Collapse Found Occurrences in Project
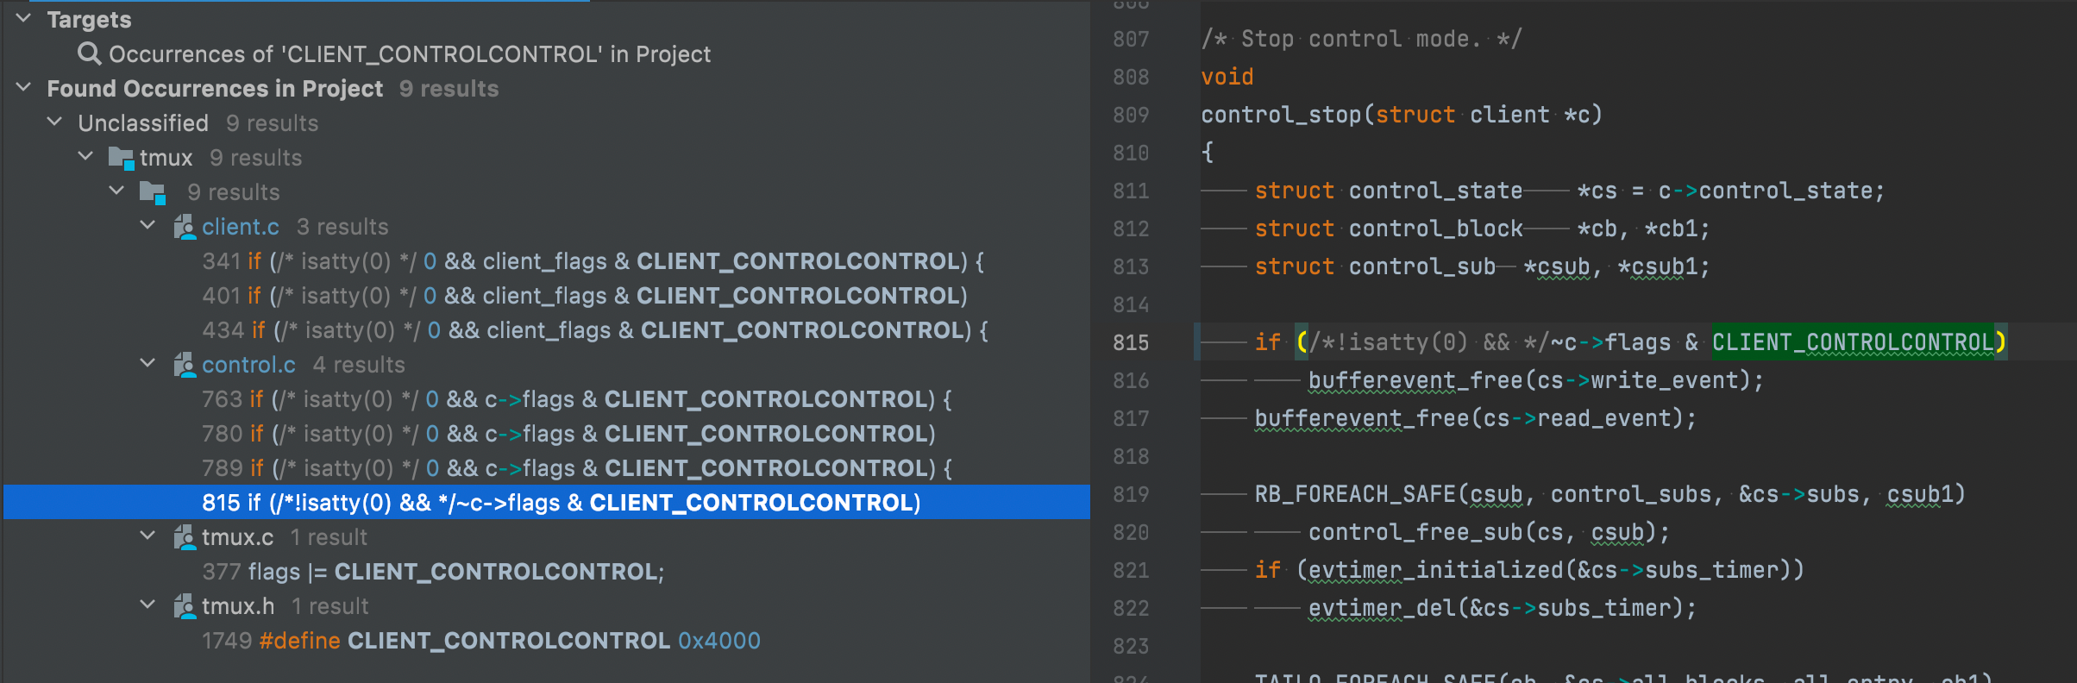Image resolution: width=2077 pixels, height=683 pixels. click(22, 88)
